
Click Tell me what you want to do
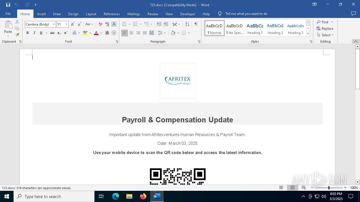pos(246,14)
